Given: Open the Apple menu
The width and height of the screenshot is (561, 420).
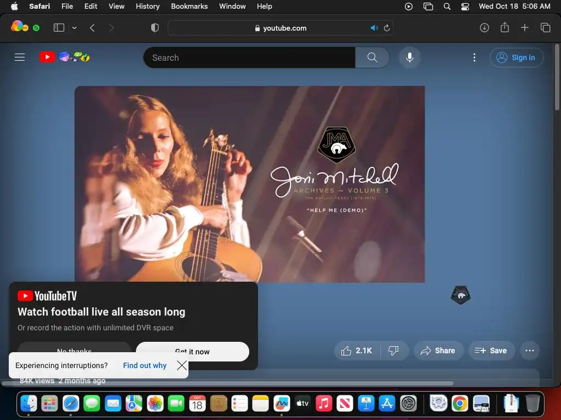Looking at the screenshot, I should 14,7.
